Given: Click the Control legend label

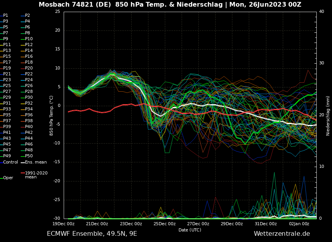Looking at the screenshot, I should pyautogui.click(x=11, y=162).
